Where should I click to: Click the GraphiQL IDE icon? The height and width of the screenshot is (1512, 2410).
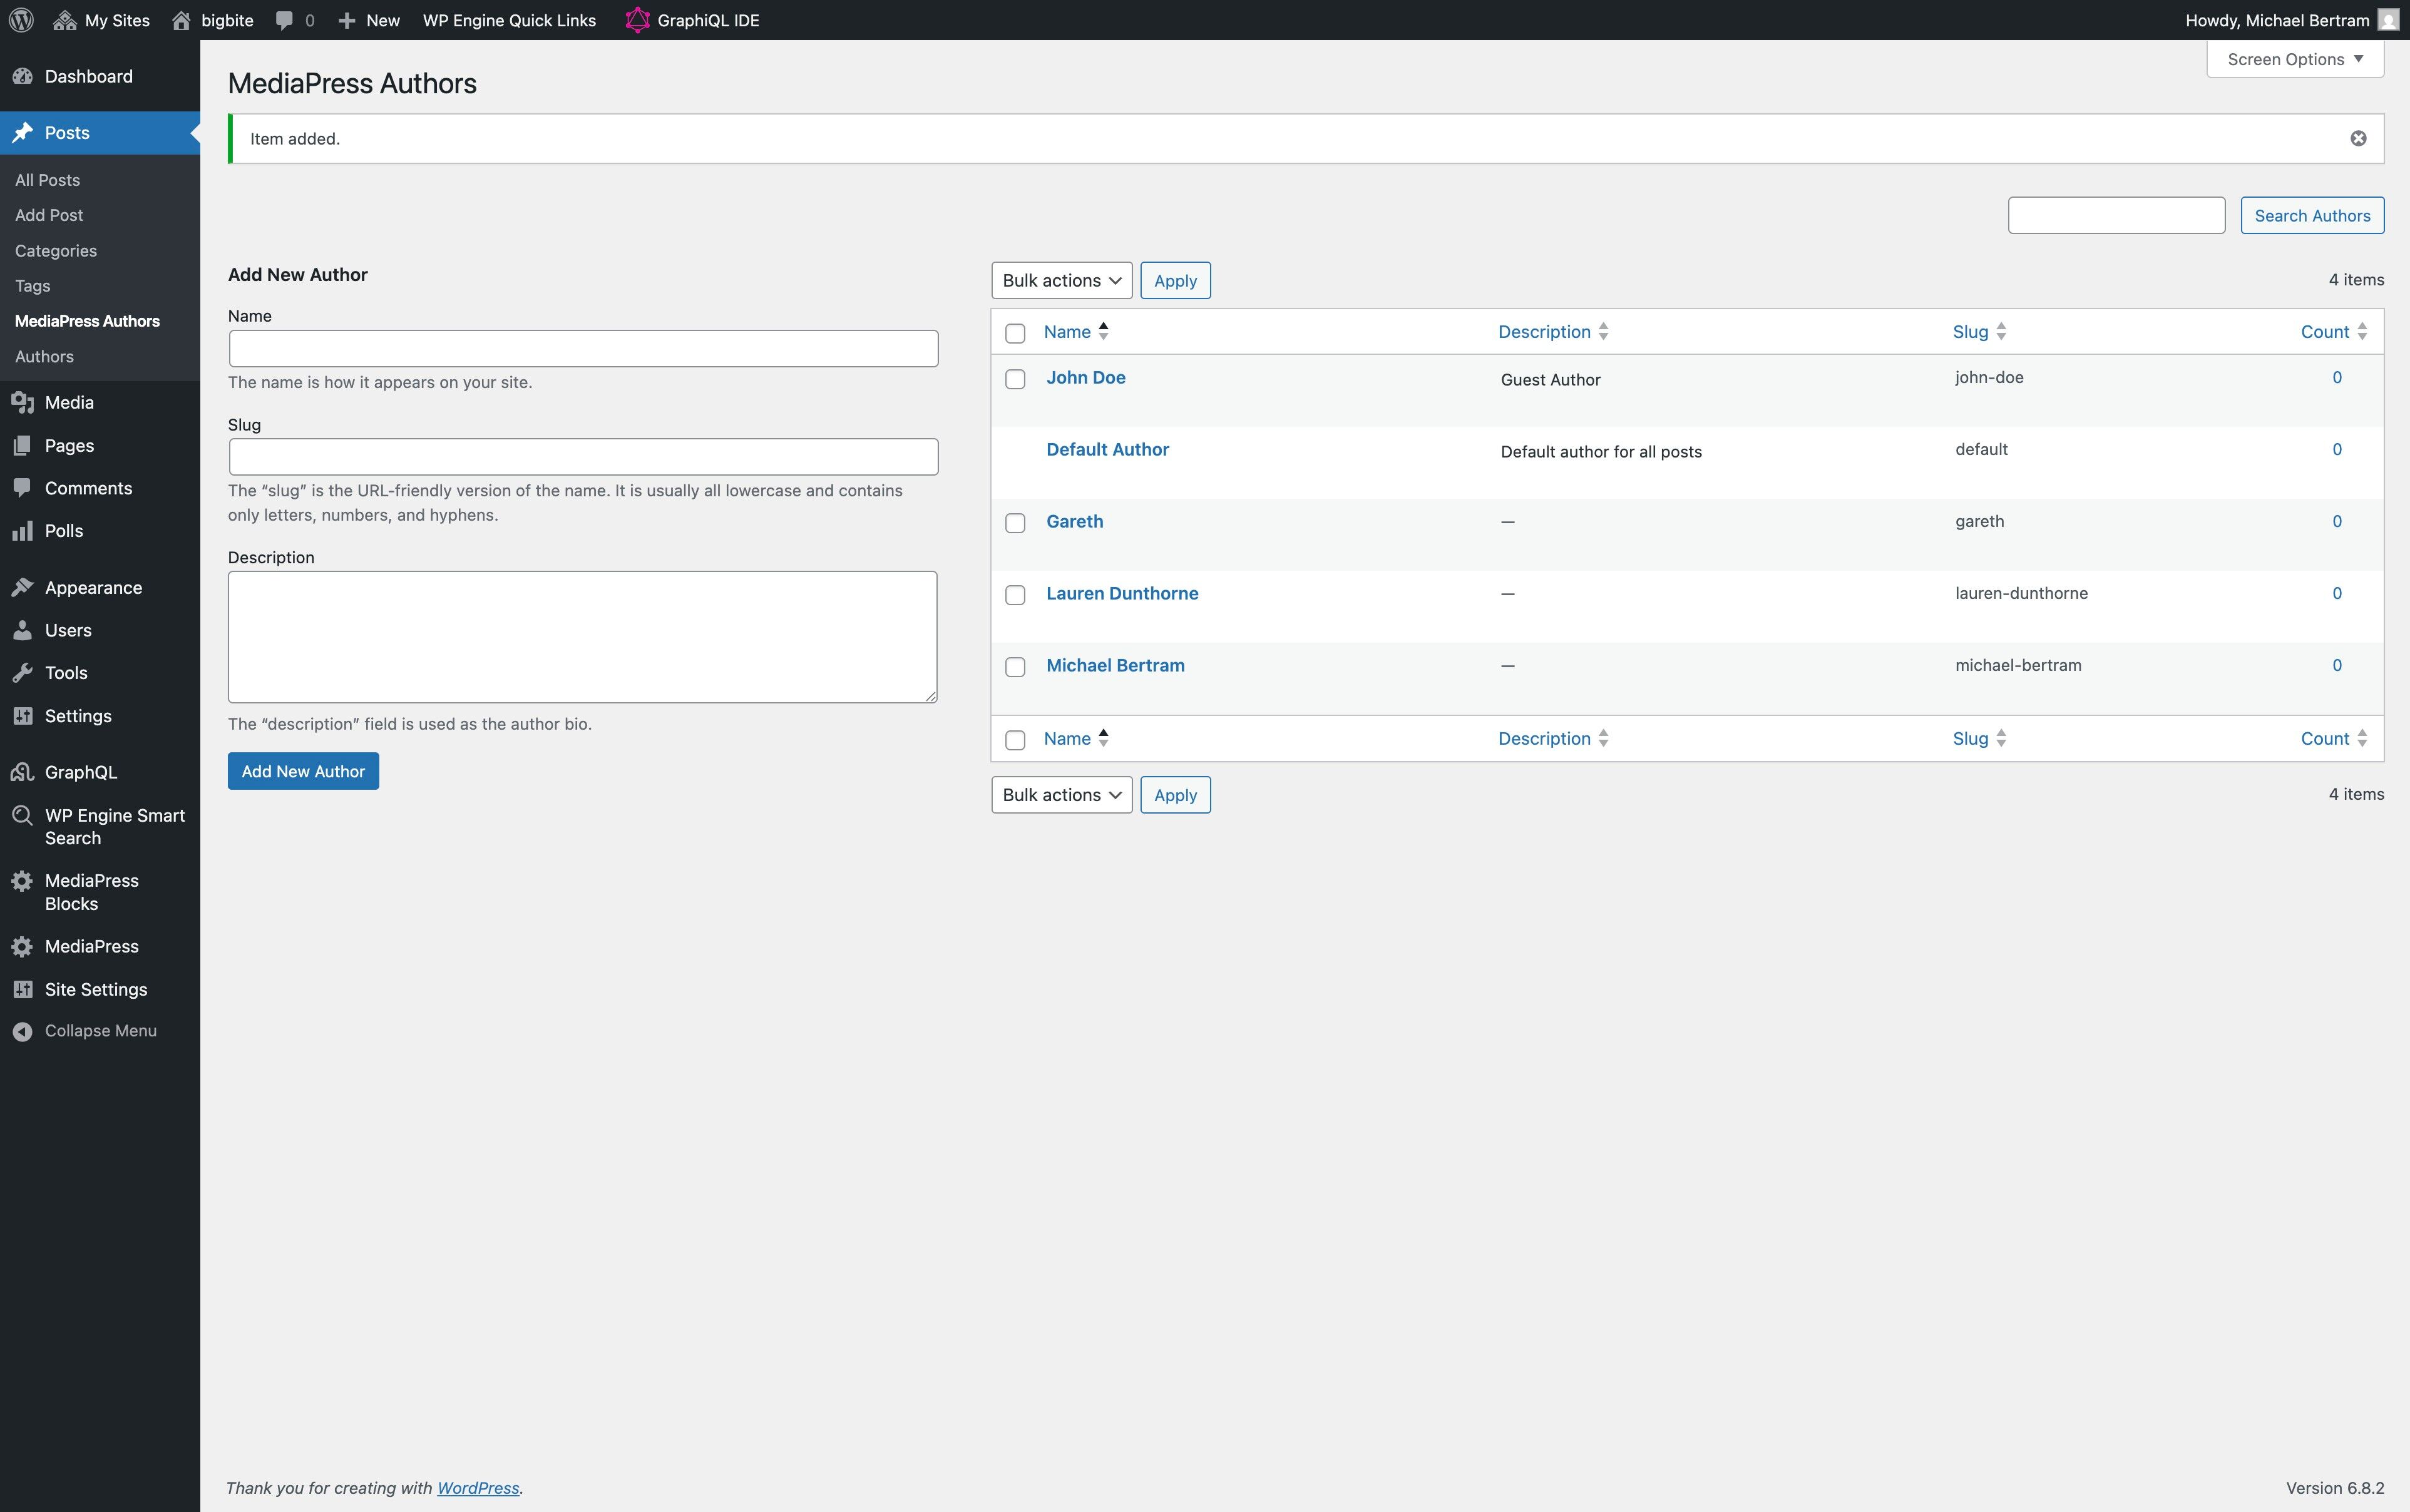tap(637, 20)
